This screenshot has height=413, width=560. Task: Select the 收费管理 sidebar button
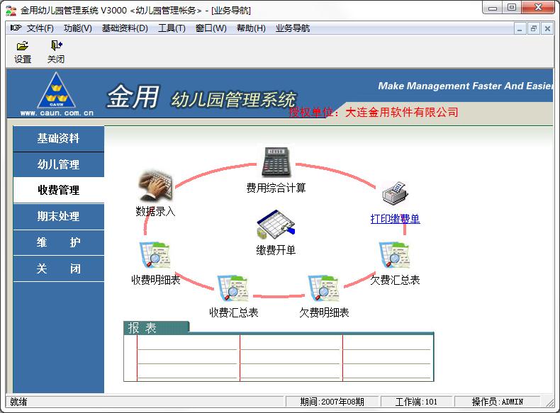pyautogui.click(x=59, y=191)
